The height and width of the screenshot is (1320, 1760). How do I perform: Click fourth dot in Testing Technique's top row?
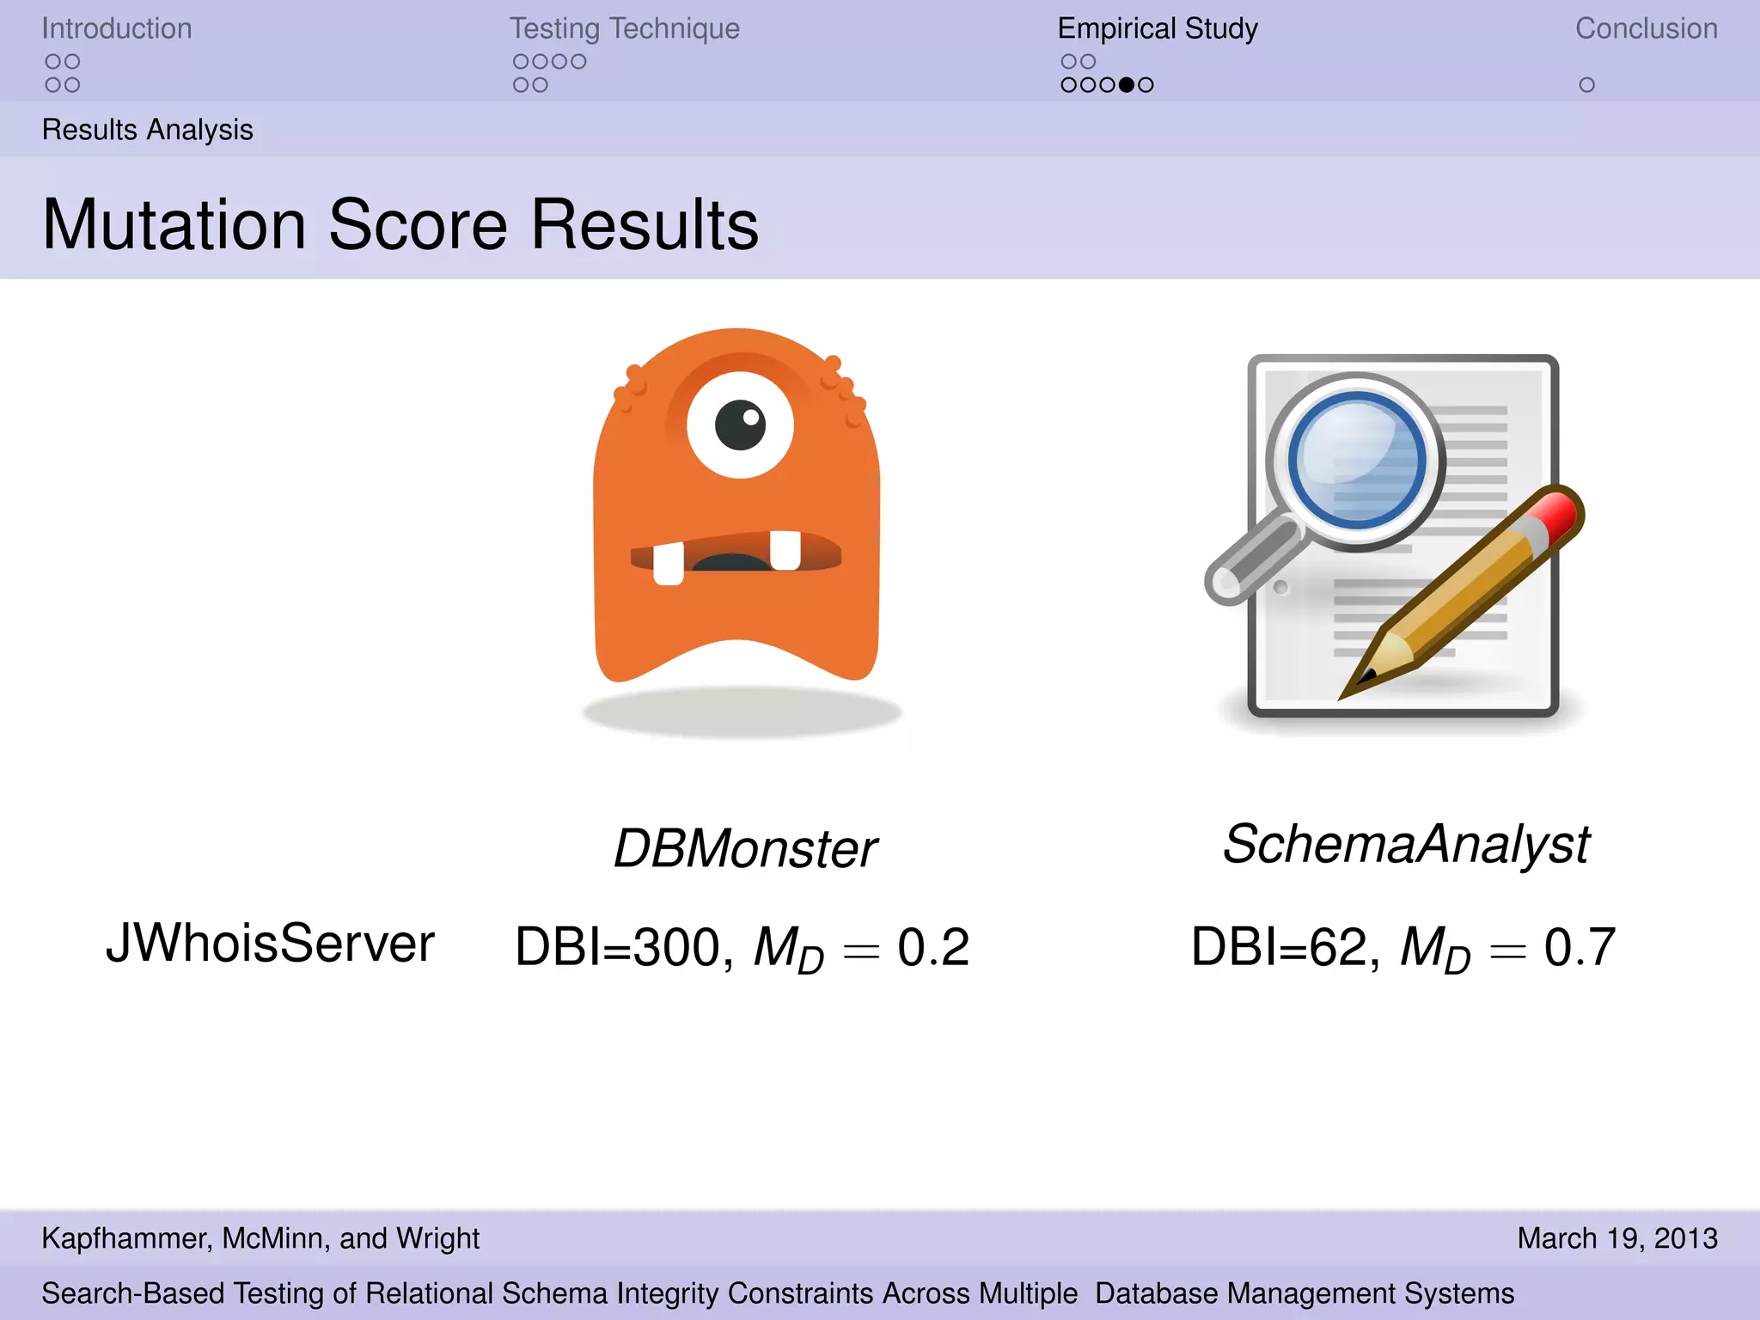point(578,62)
